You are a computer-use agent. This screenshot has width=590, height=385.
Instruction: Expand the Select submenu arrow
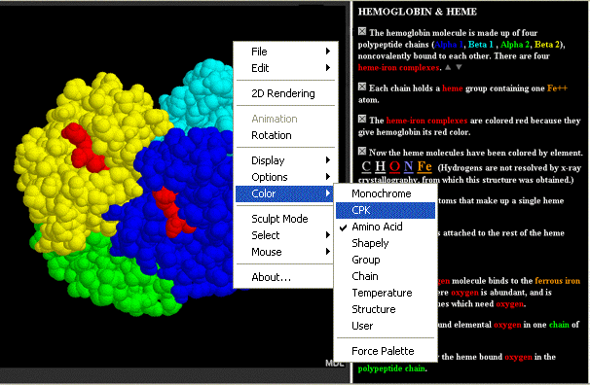[328, 235]
